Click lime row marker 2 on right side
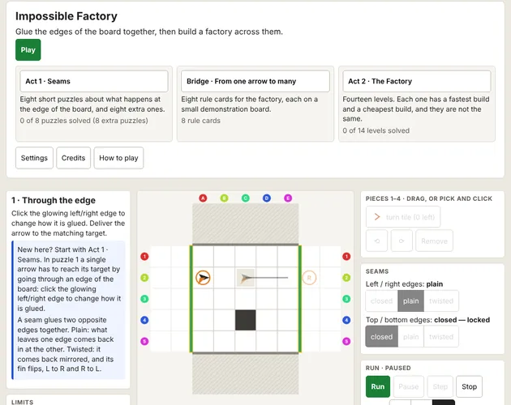Image resolution: width=511 pixels, height=405 pixels. point(346,278)
